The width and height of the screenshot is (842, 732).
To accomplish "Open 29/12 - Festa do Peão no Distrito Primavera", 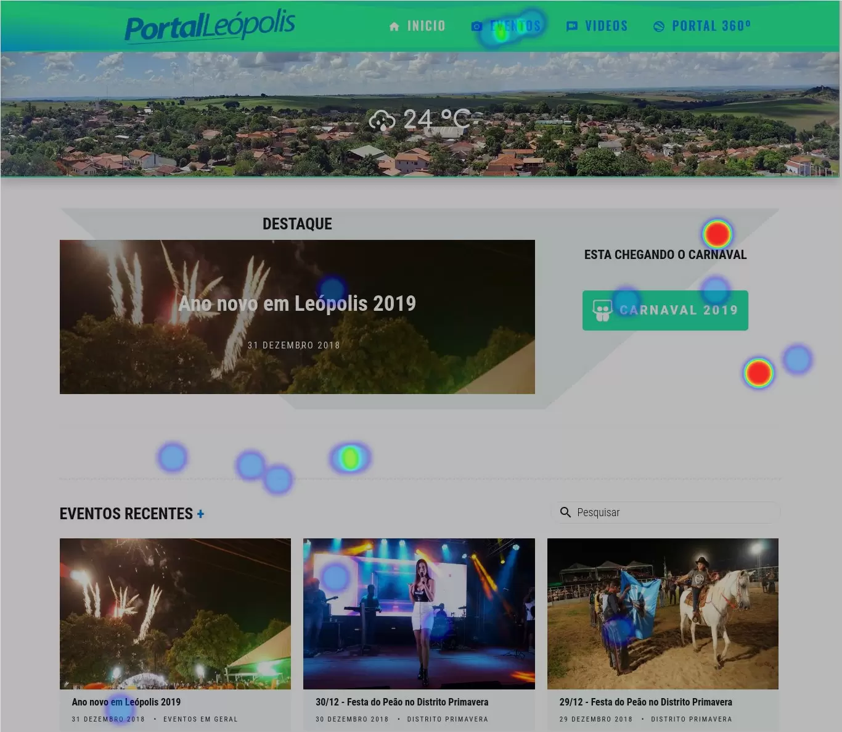I will 646,702.
